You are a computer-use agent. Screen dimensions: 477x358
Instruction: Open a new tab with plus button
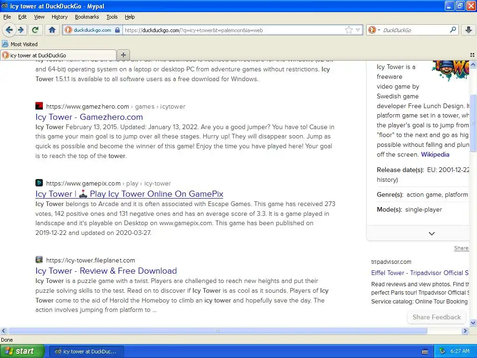[123, 55]
